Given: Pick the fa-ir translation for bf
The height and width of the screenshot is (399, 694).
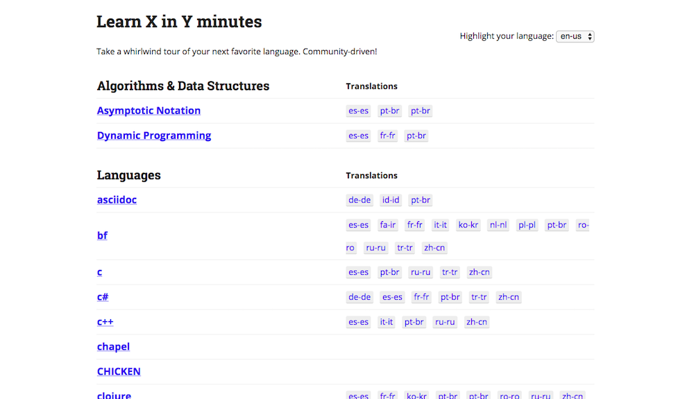Looking at the screenshot, I should 387,225.
